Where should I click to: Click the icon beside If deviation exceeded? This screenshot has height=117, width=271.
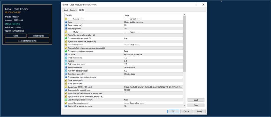pyautogui.click(x=66, y=74)
